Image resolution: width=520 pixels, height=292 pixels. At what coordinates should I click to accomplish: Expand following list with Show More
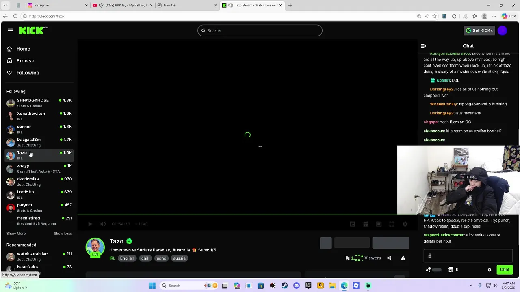(x=16, y=234)
